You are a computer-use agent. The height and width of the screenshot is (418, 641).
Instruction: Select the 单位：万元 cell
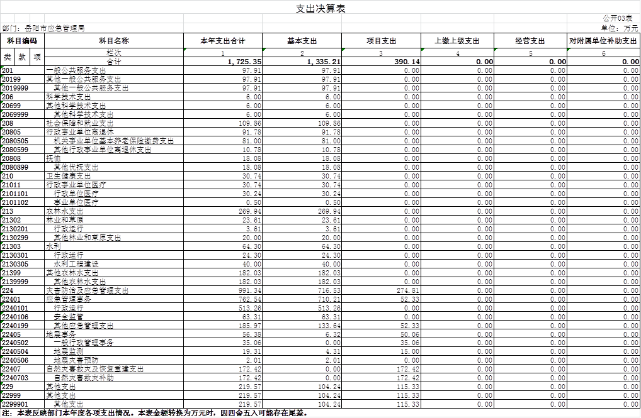coord(620,28)
